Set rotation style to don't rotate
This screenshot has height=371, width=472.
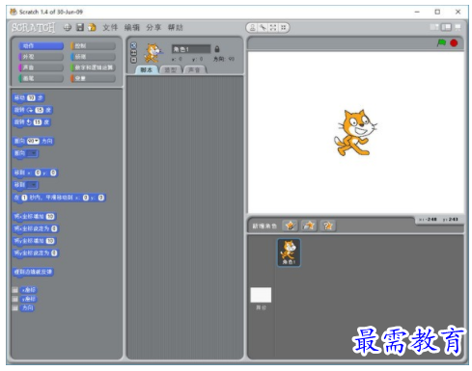(x=133, y=60)
